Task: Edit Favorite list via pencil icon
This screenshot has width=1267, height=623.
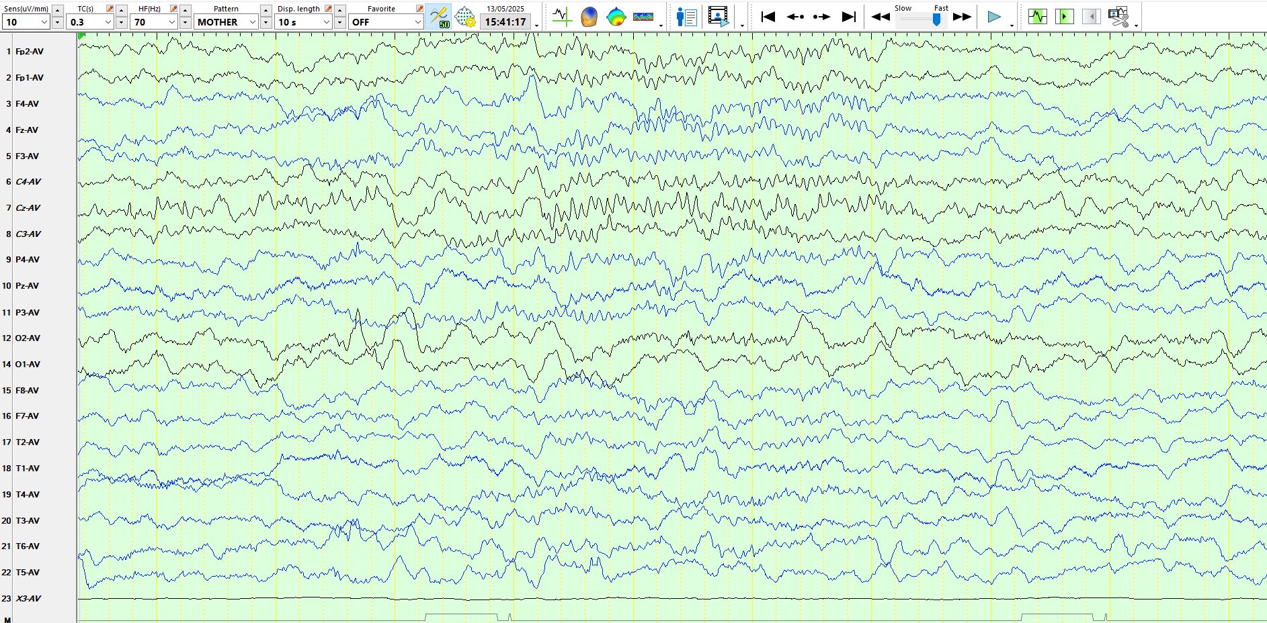Action: click(419, 9)
